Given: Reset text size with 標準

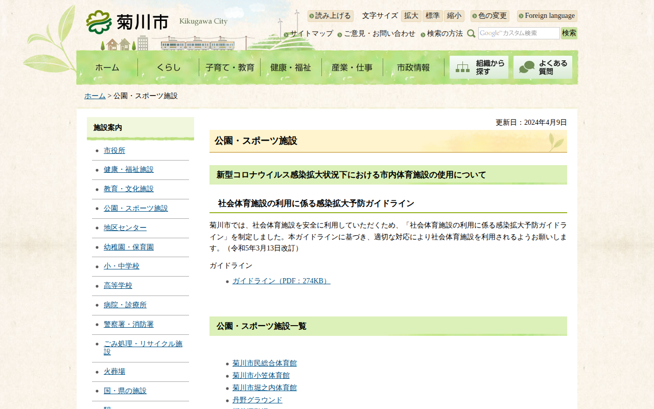Looking at the screenshot, I should click(x=432, y=16).
